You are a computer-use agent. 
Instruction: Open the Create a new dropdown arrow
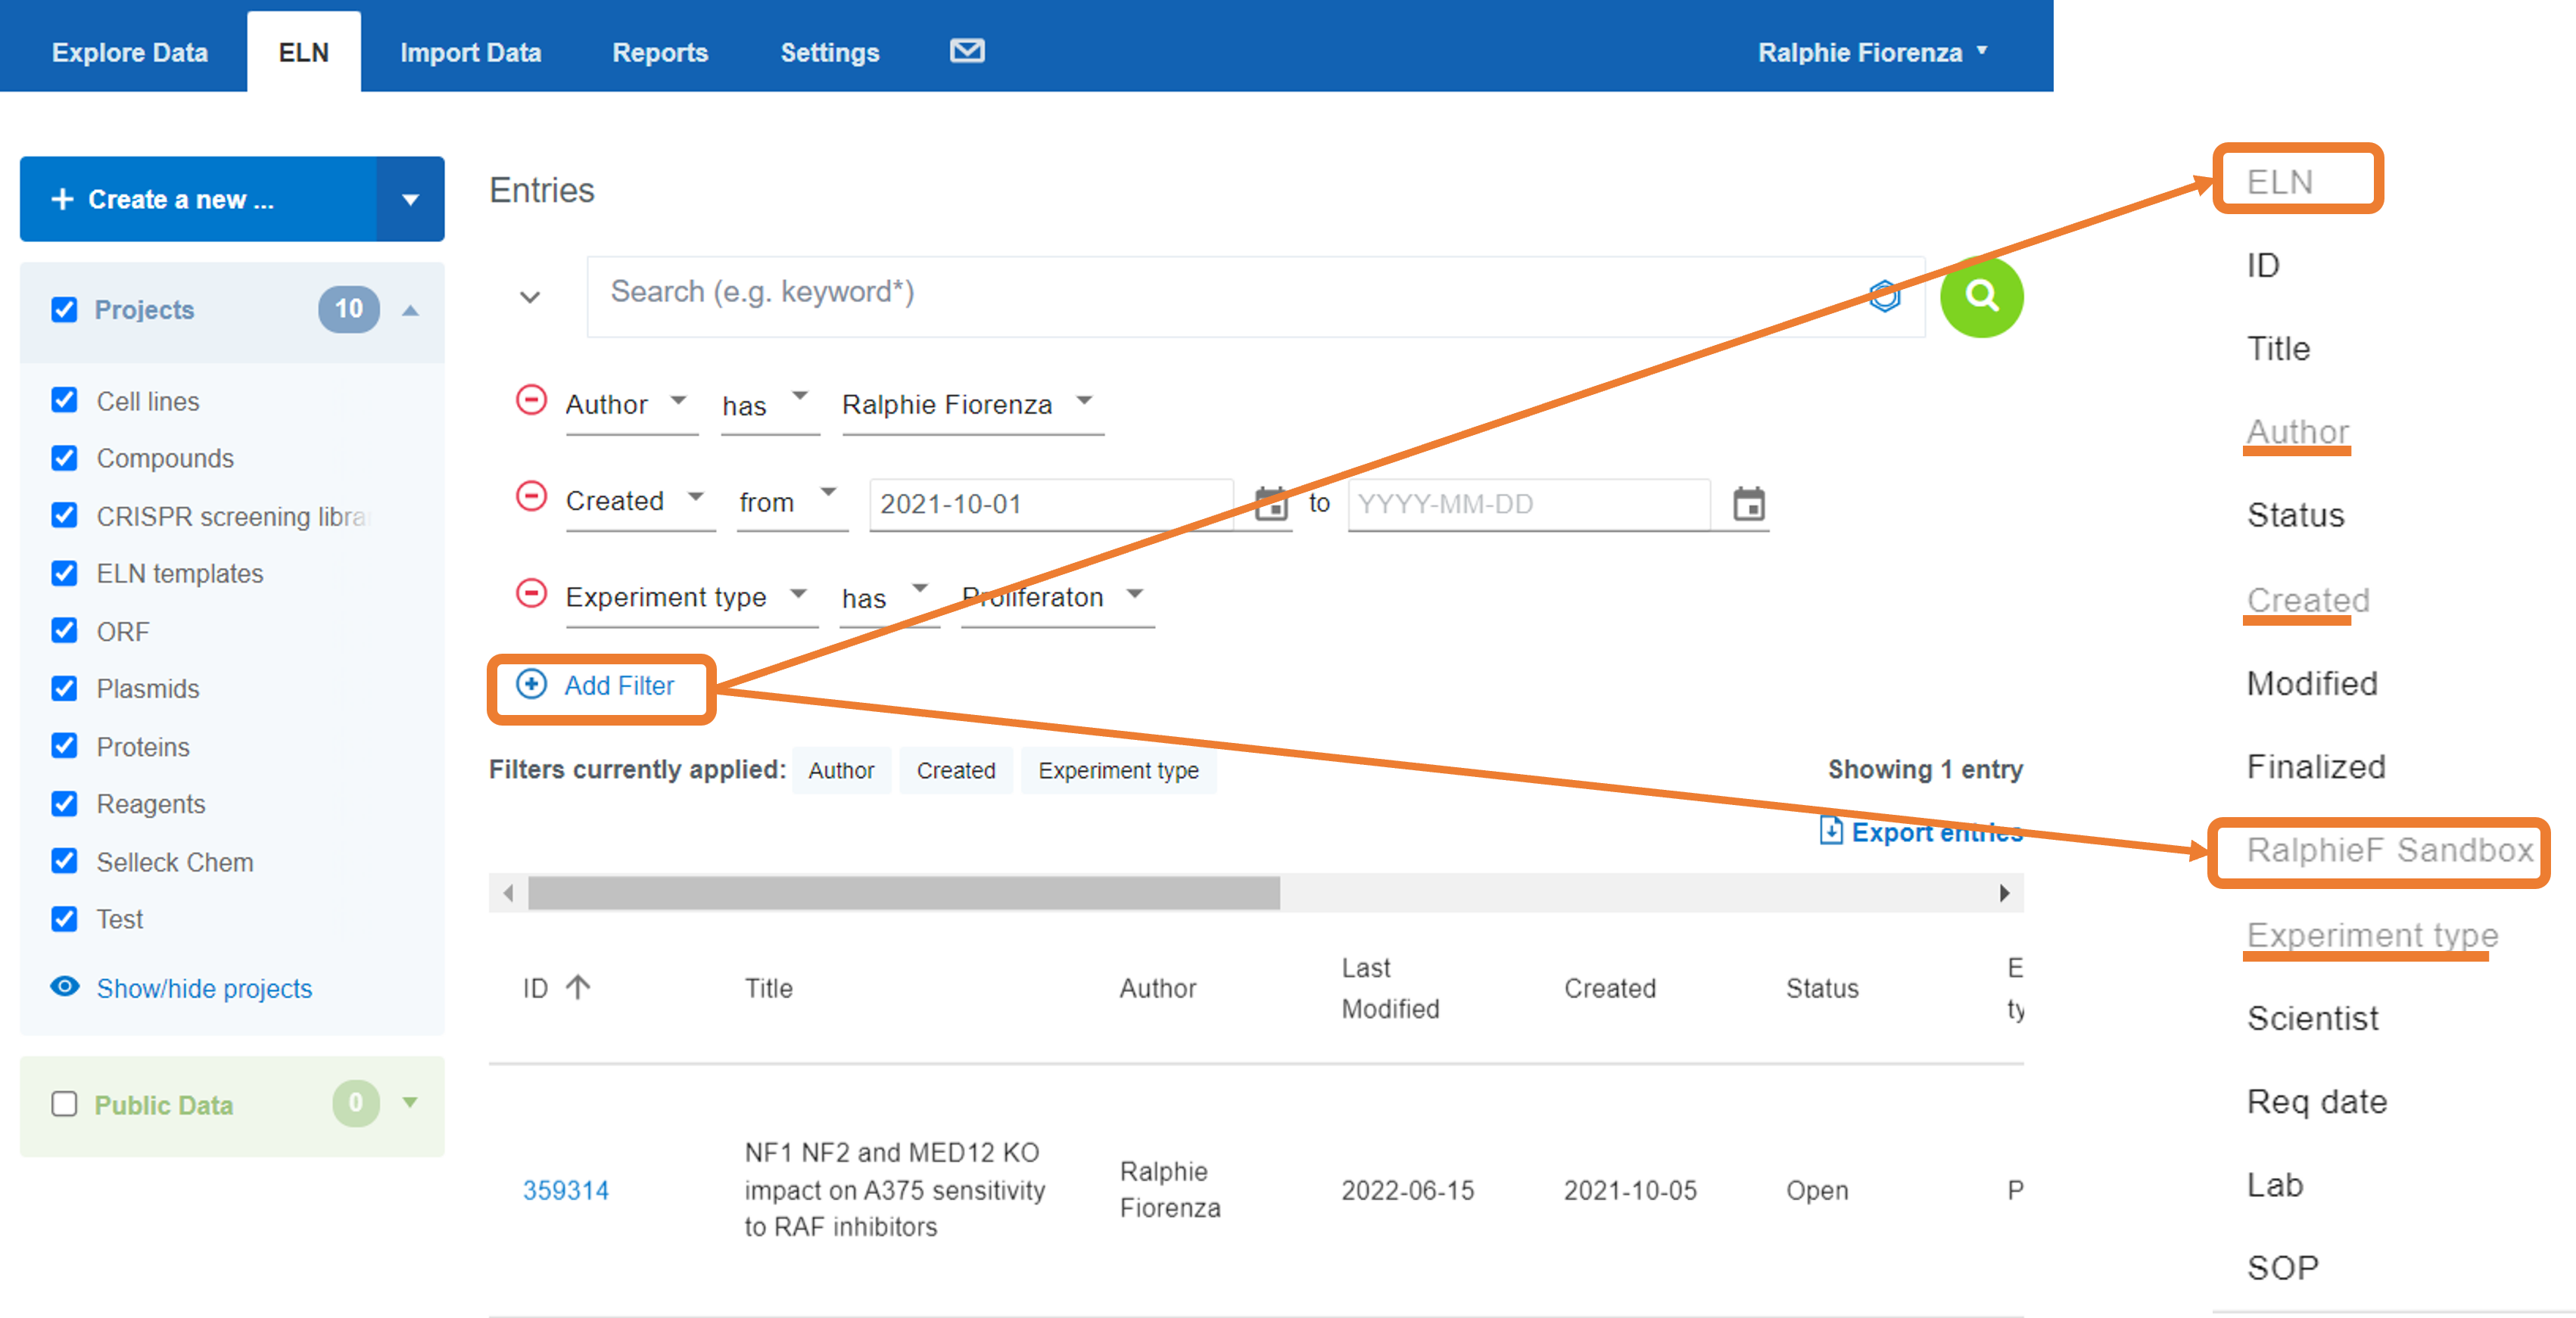(x=410, y=199)
